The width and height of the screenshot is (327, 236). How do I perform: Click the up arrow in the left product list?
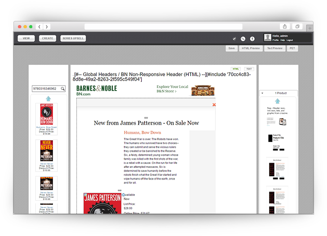click(x=48, y=99)
